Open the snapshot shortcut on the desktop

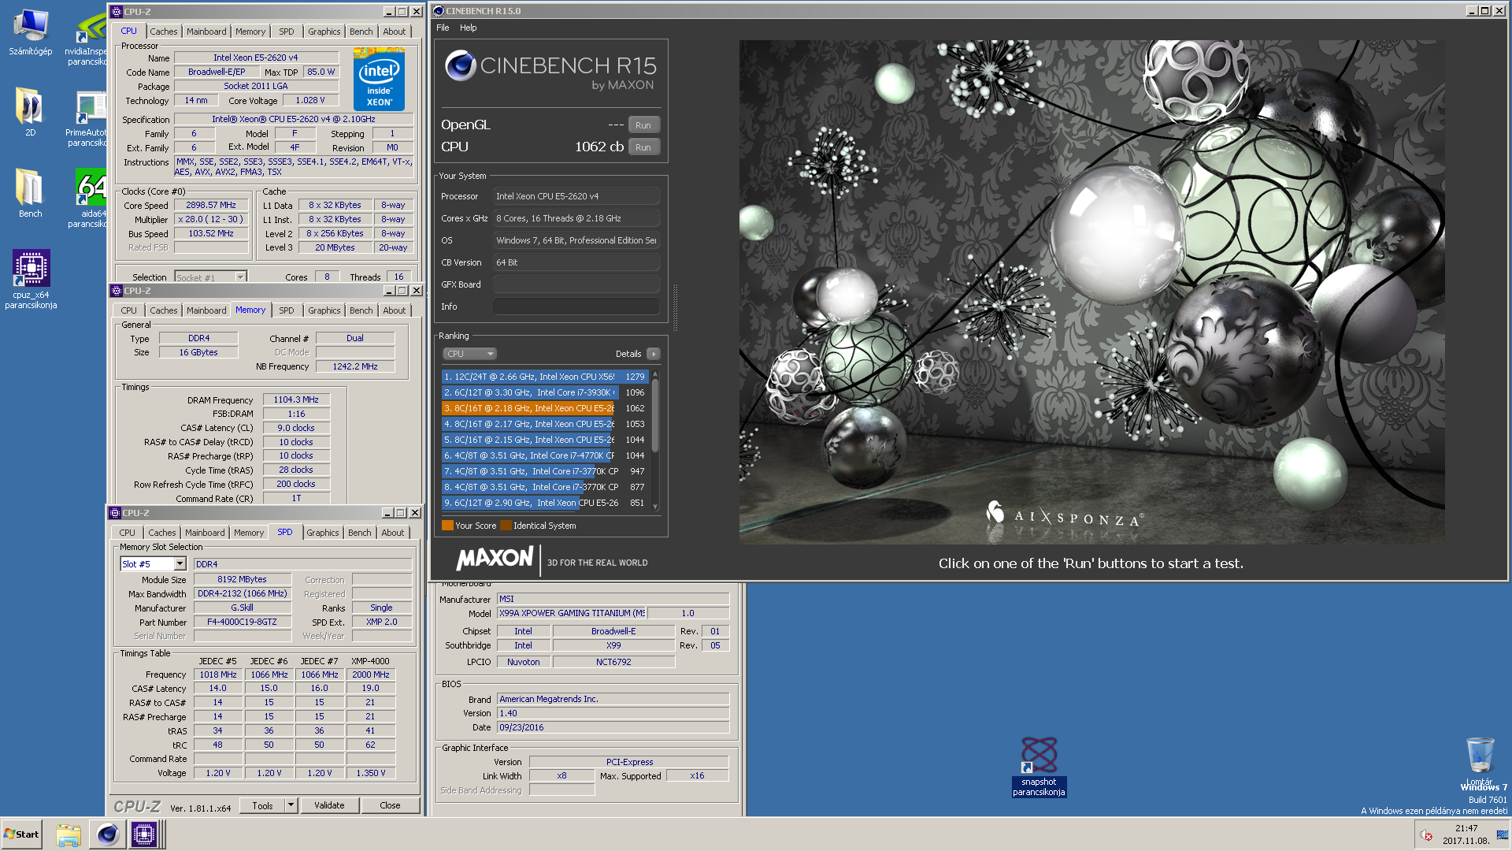pyautogui.click(x=1039, y=767)
